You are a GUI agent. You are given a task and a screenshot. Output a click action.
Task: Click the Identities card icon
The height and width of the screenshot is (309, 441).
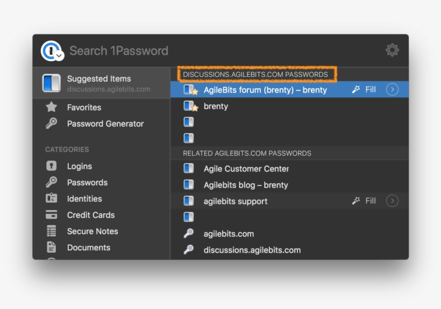52,199
